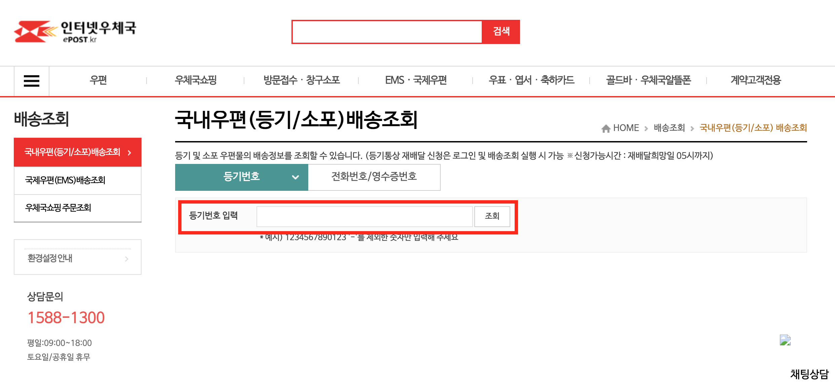Image resolution: width=835 pixels, height=389 pixels.
Task: Click the 배송조회 breadcrumb link
Action: tap(669, 128)
